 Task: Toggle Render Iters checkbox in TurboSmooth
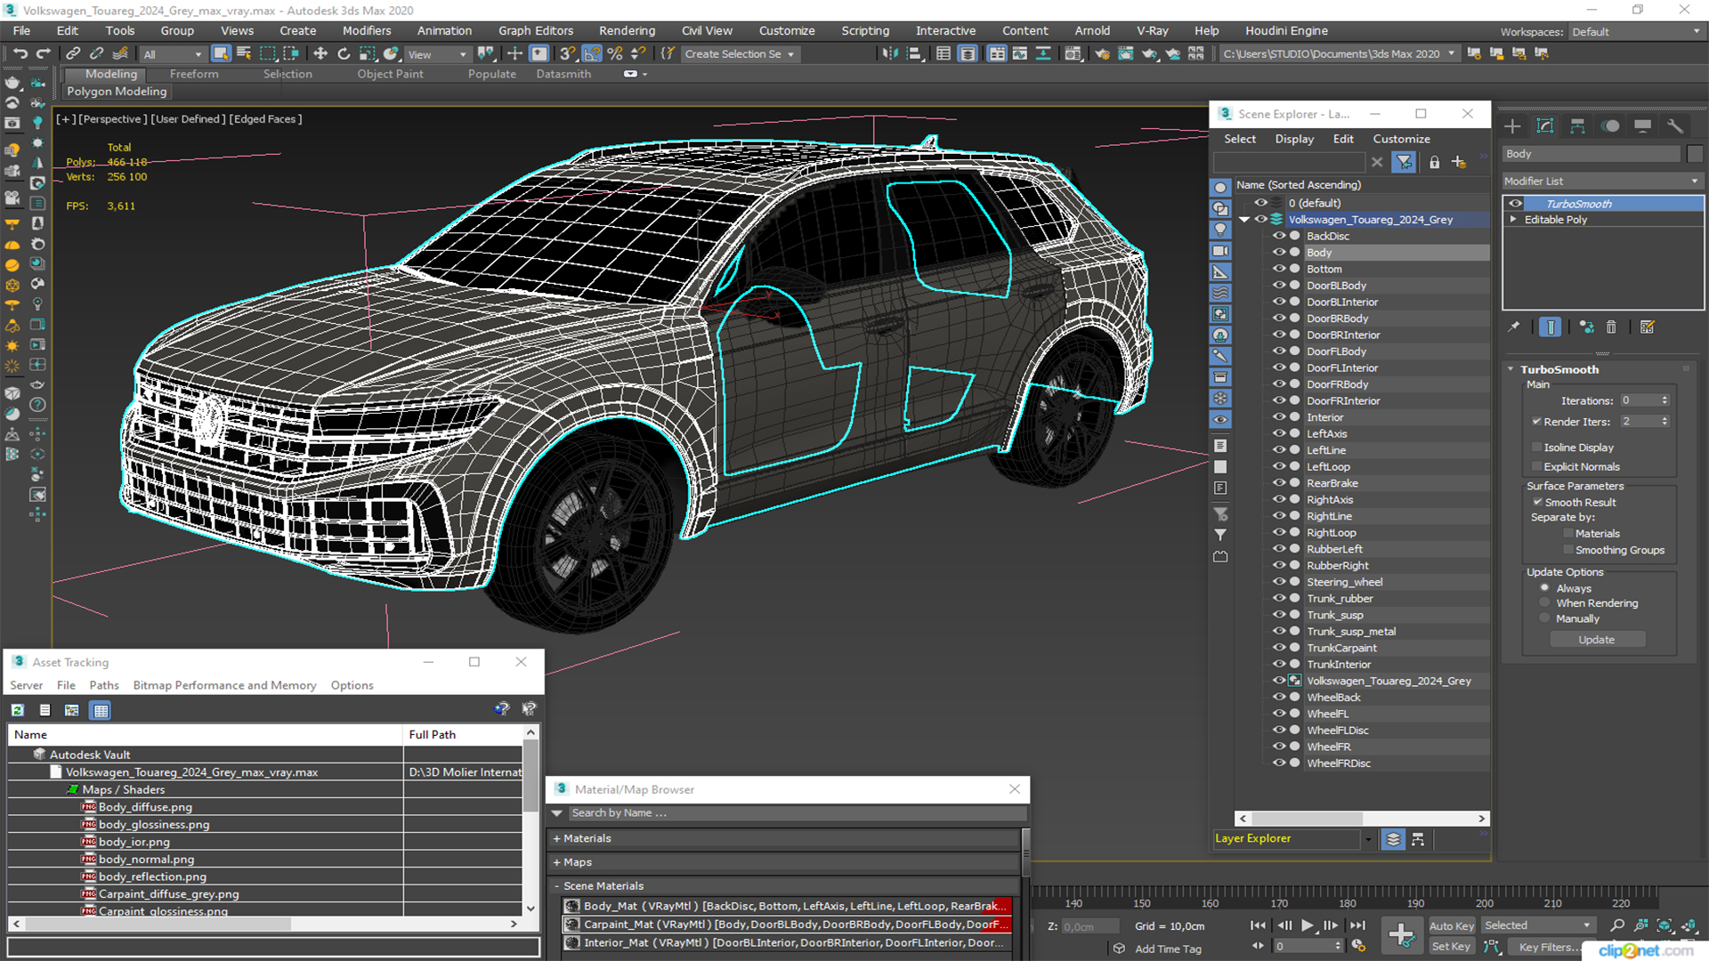coord(1536,422)
